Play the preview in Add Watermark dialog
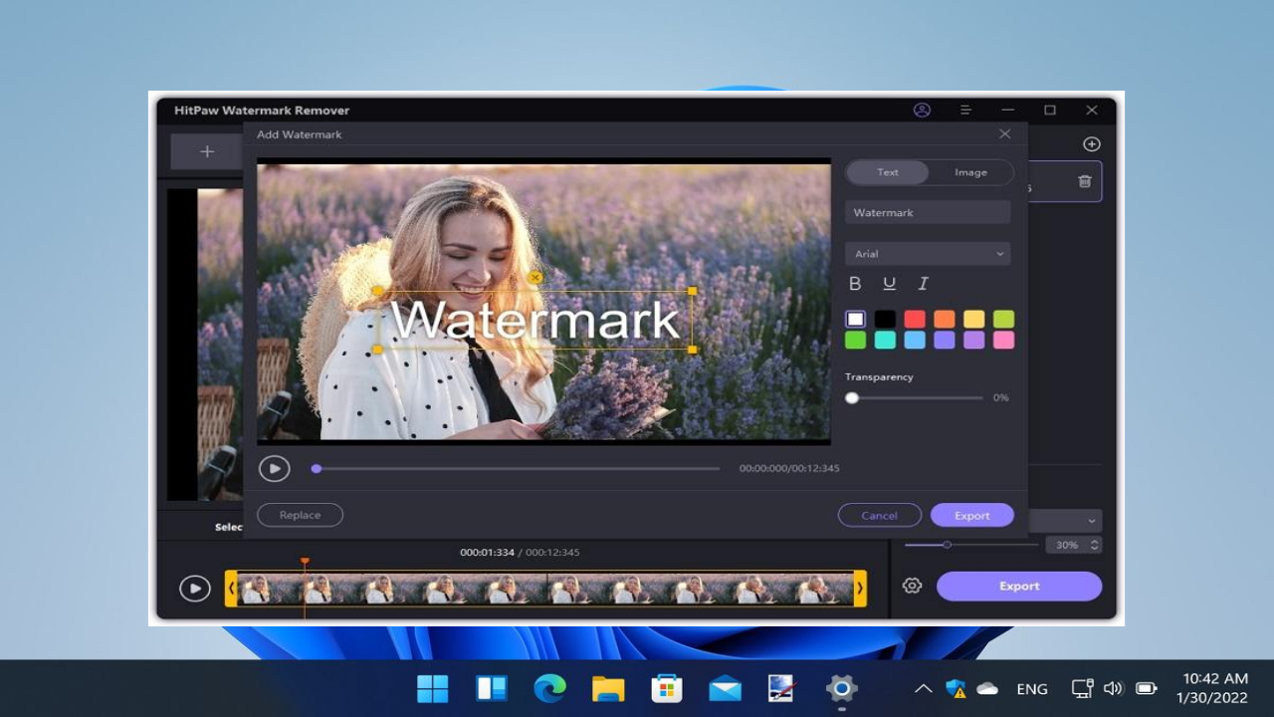This screenshot has width=1274, height=717. pos(274,468)
